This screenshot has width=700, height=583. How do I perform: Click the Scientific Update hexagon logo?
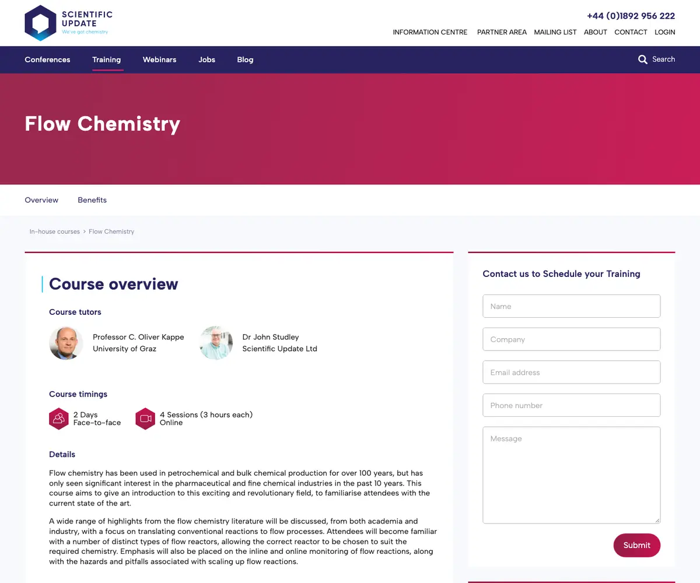(x=40, y=23)
